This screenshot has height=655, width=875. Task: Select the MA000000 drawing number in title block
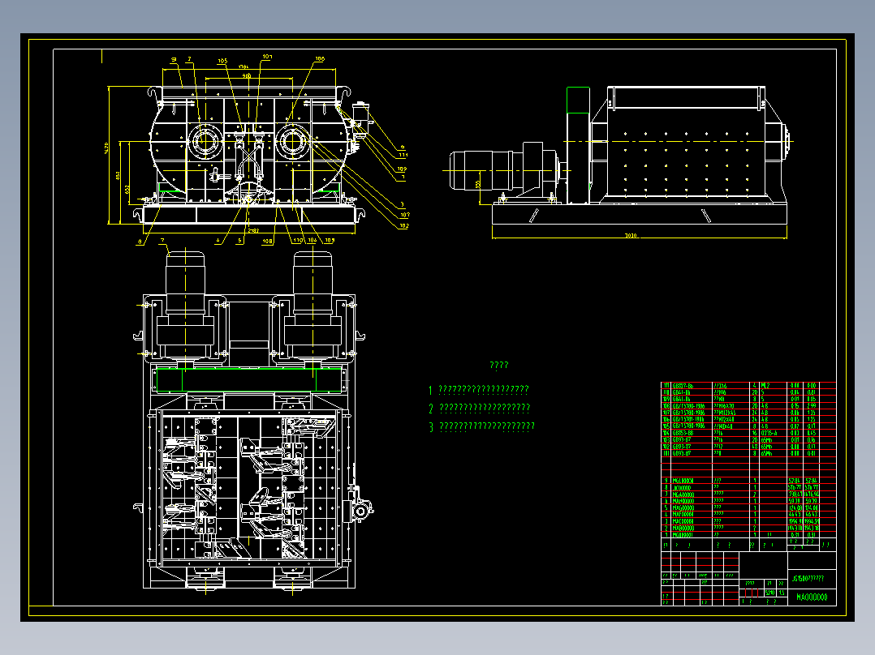(x=812, y=597)
